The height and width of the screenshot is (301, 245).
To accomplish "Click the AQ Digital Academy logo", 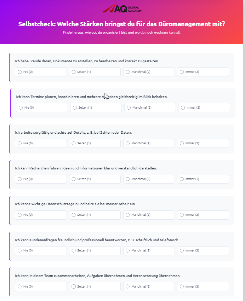I will coord(122,8).
